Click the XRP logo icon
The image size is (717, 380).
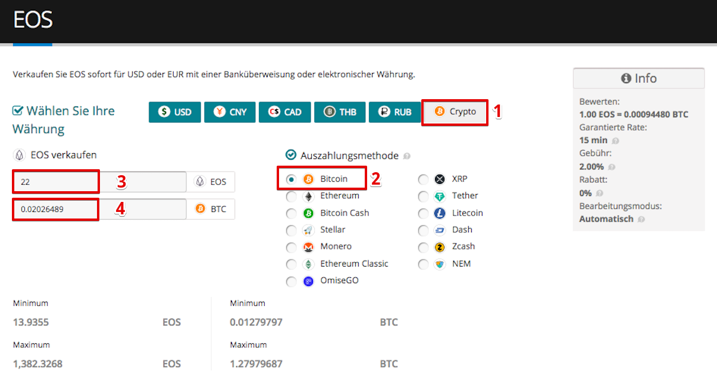click(x=440, y=179)
